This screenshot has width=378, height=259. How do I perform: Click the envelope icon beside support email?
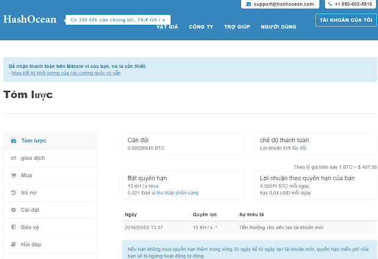tap(248, 4)
